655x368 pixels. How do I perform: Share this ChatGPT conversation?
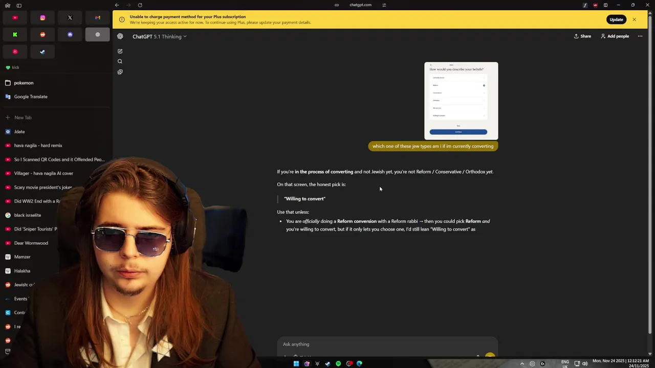coord(582,36)
